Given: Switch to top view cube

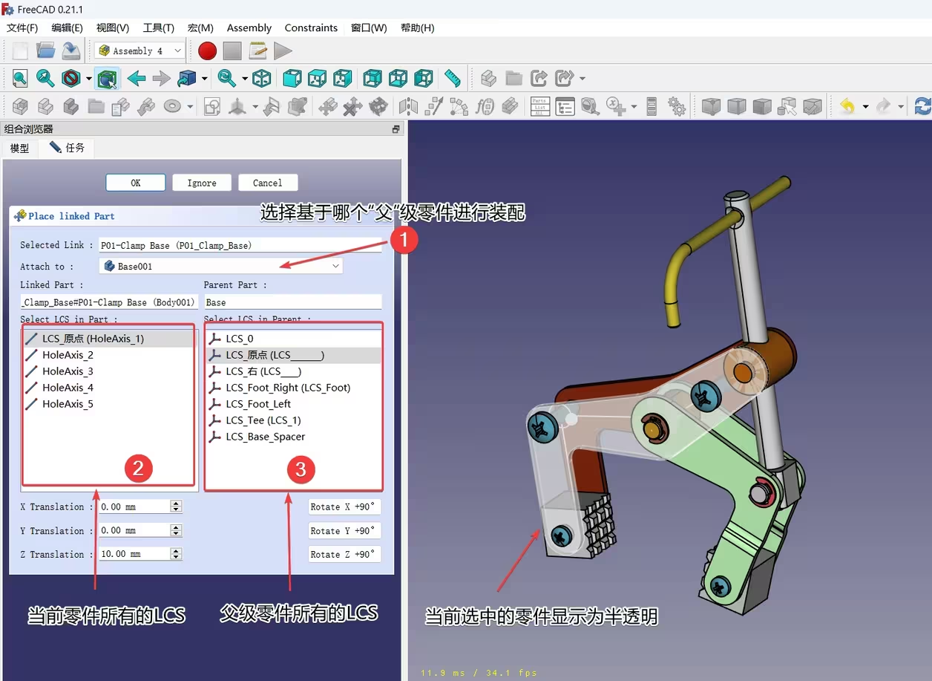Looking at the screenshot, I should (x=318, y=78).
